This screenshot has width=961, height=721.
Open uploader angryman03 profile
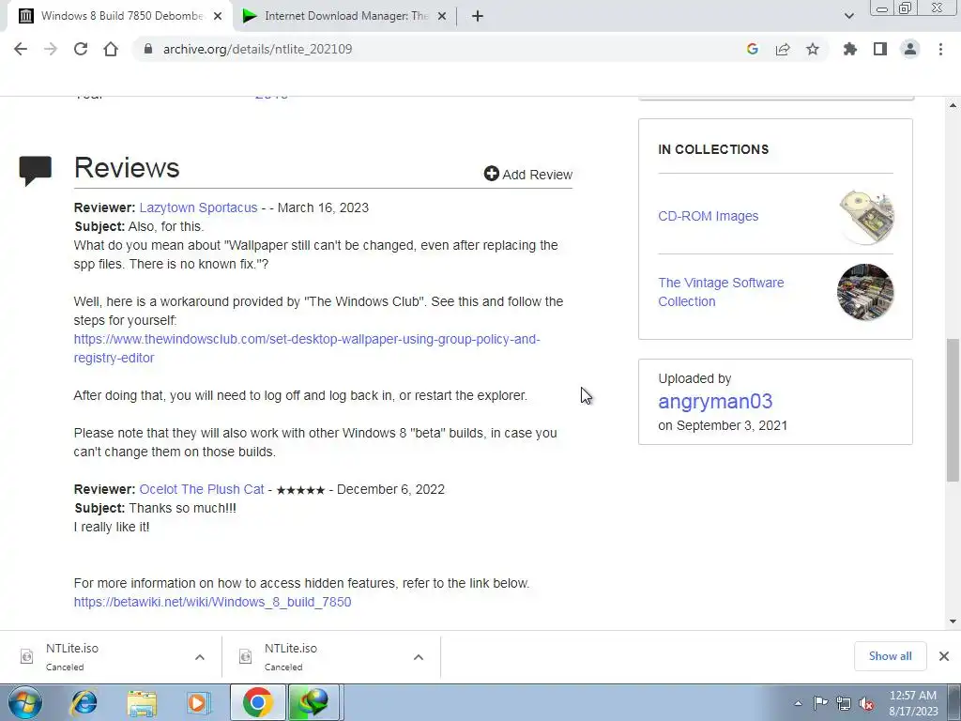point(715,401)
